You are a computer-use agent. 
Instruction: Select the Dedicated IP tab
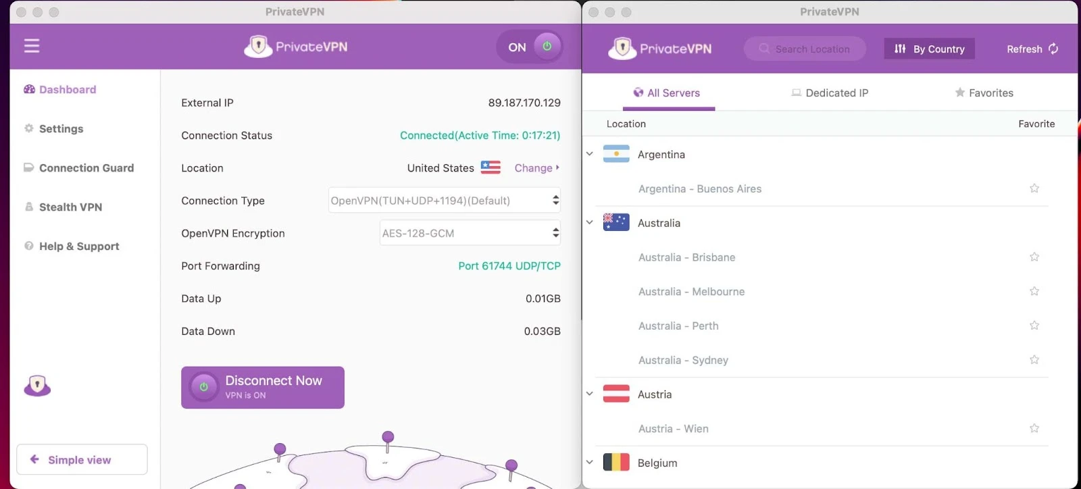[x=830, y=93]
